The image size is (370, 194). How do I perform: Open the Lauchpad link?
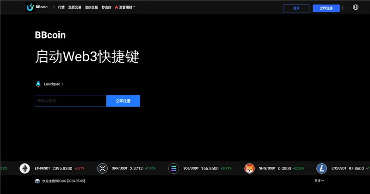pos(53,84)
